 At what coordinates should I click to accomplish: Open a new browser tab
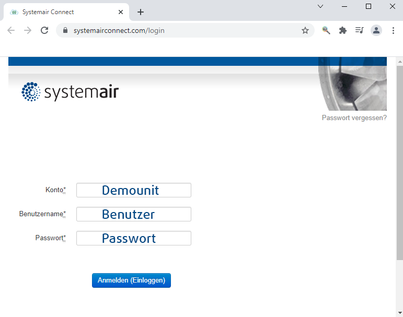140,12
